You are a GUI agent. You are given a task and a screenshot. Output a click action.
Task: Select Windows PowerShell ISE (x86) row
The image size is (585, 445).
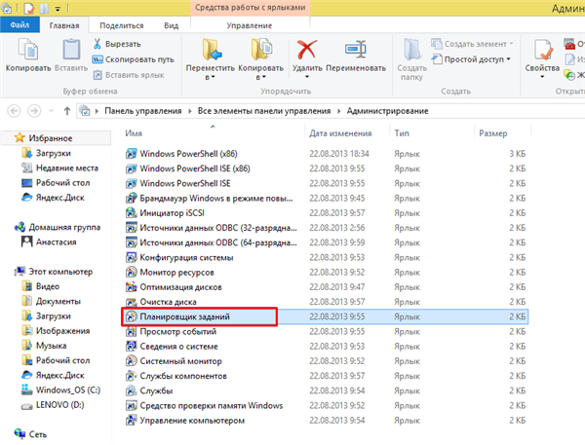[x=326, y=168]
